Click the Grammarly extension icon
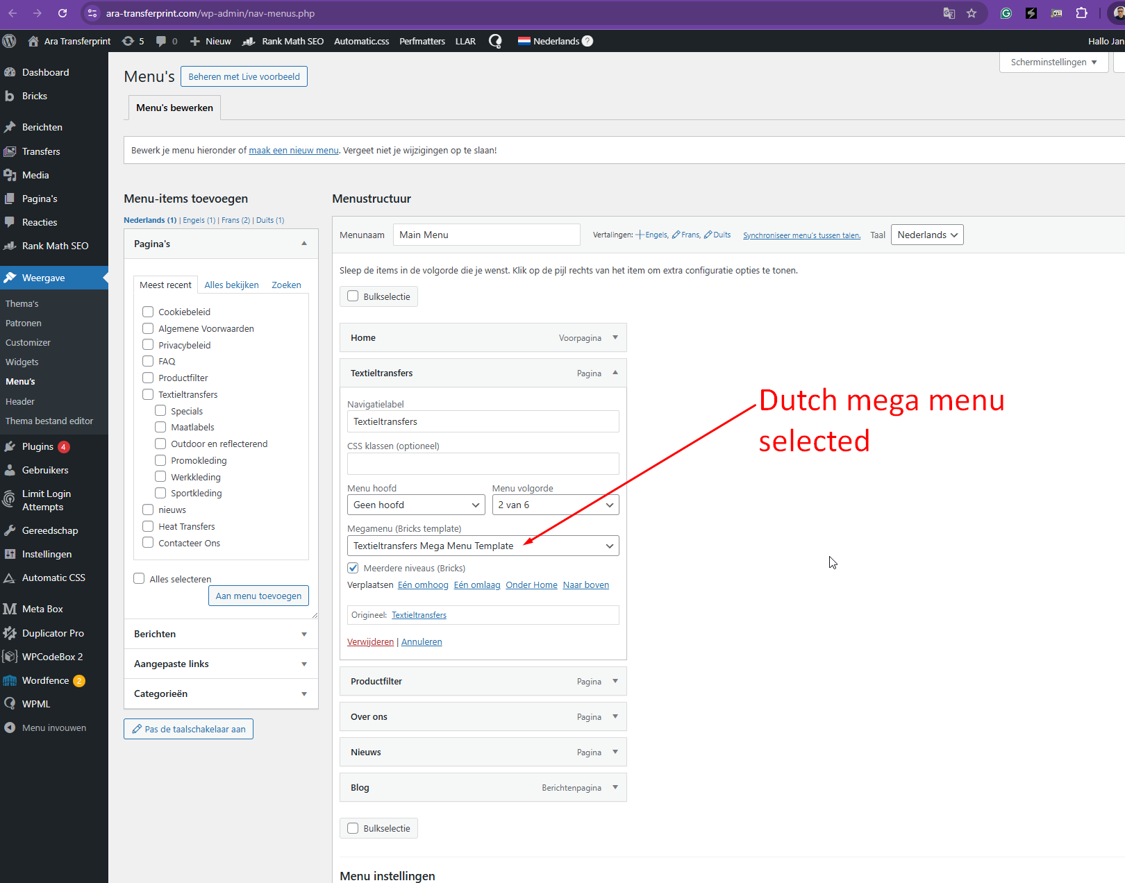The image size is (1125, 883). click(x=1006, y=13)
